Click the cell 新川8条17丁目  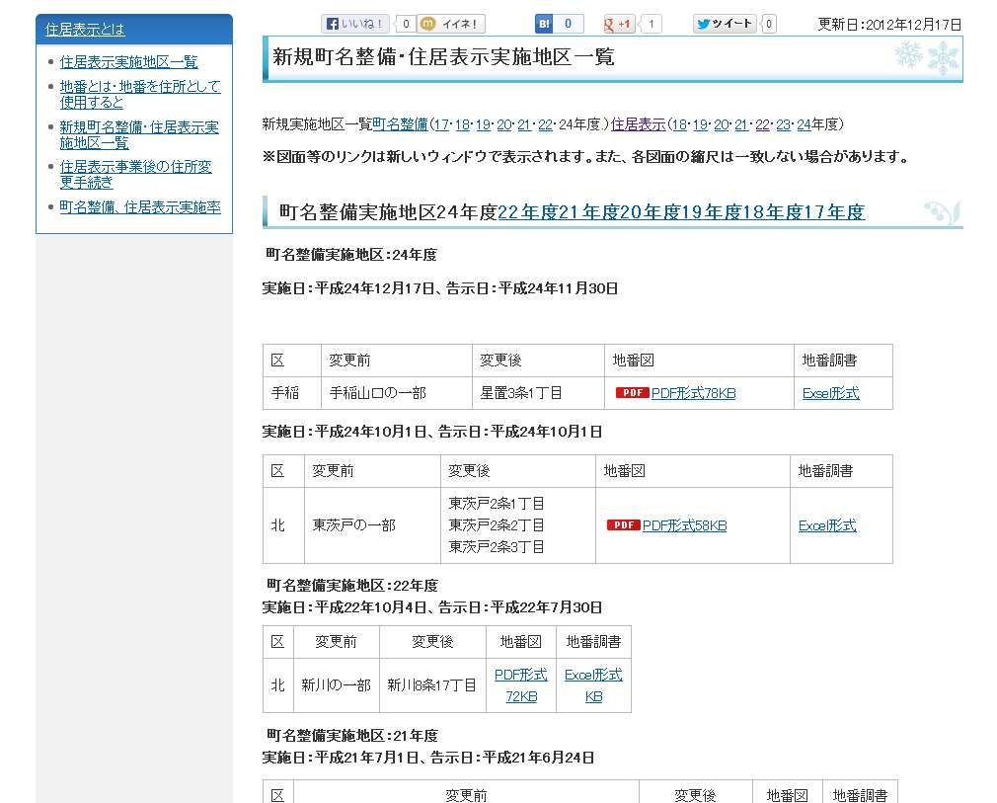coord(431,685)
